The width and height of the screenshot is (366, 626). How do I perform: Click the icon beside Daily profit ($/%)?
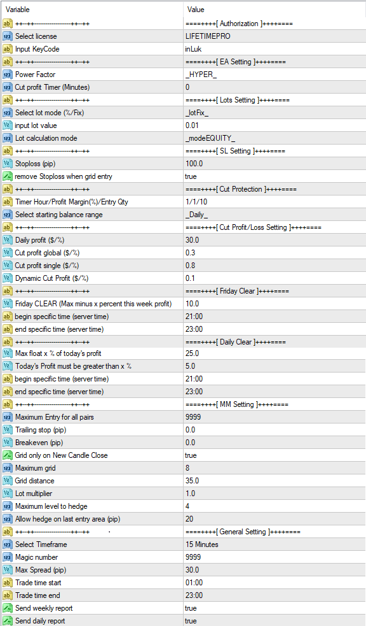click(8, 240)
